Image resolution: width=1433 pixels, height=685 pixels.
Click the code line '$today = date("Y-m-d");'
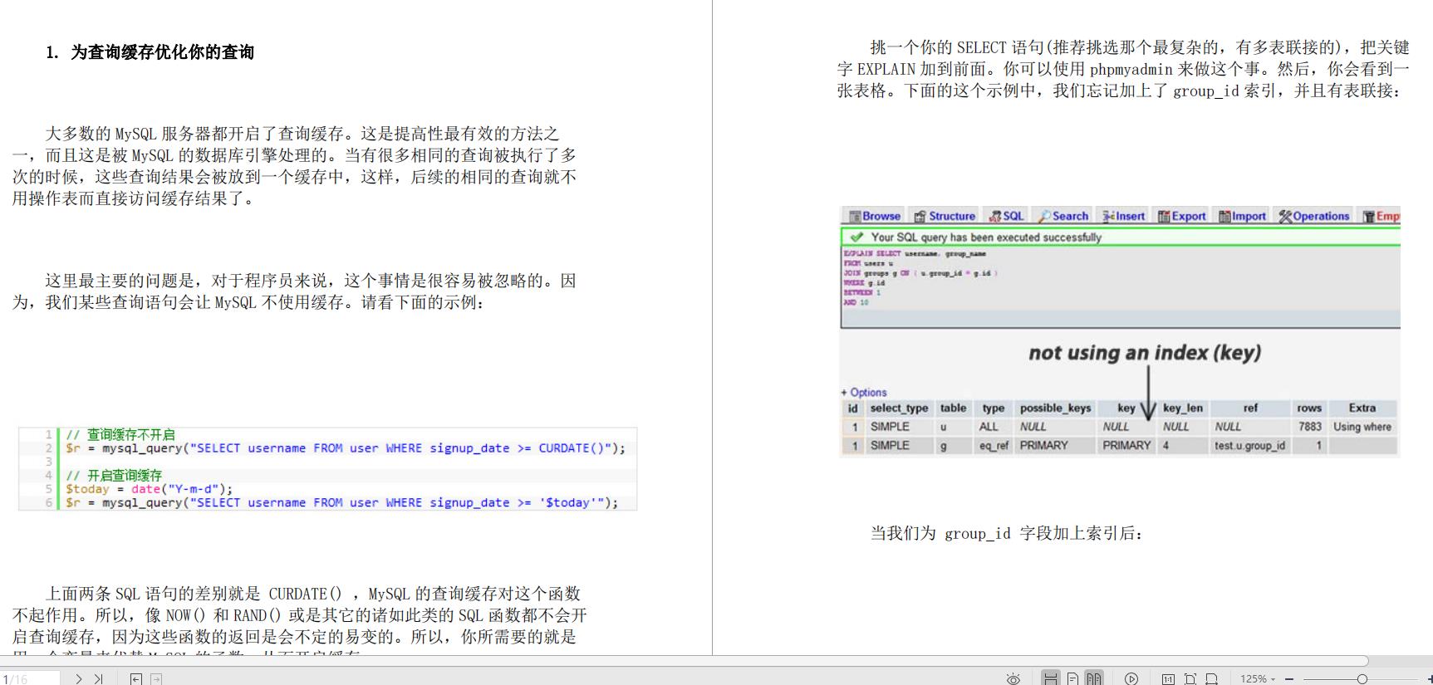point(150,489)
